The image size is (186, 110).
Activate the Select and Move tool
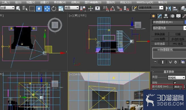tap(47, 9)
